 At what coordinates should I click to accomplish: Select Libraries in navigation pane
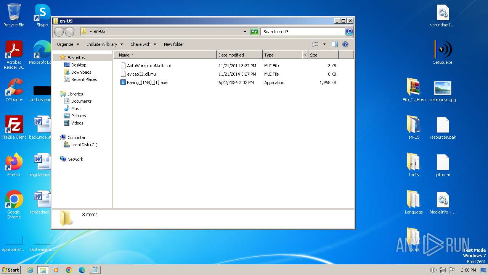tap(75, 94)
